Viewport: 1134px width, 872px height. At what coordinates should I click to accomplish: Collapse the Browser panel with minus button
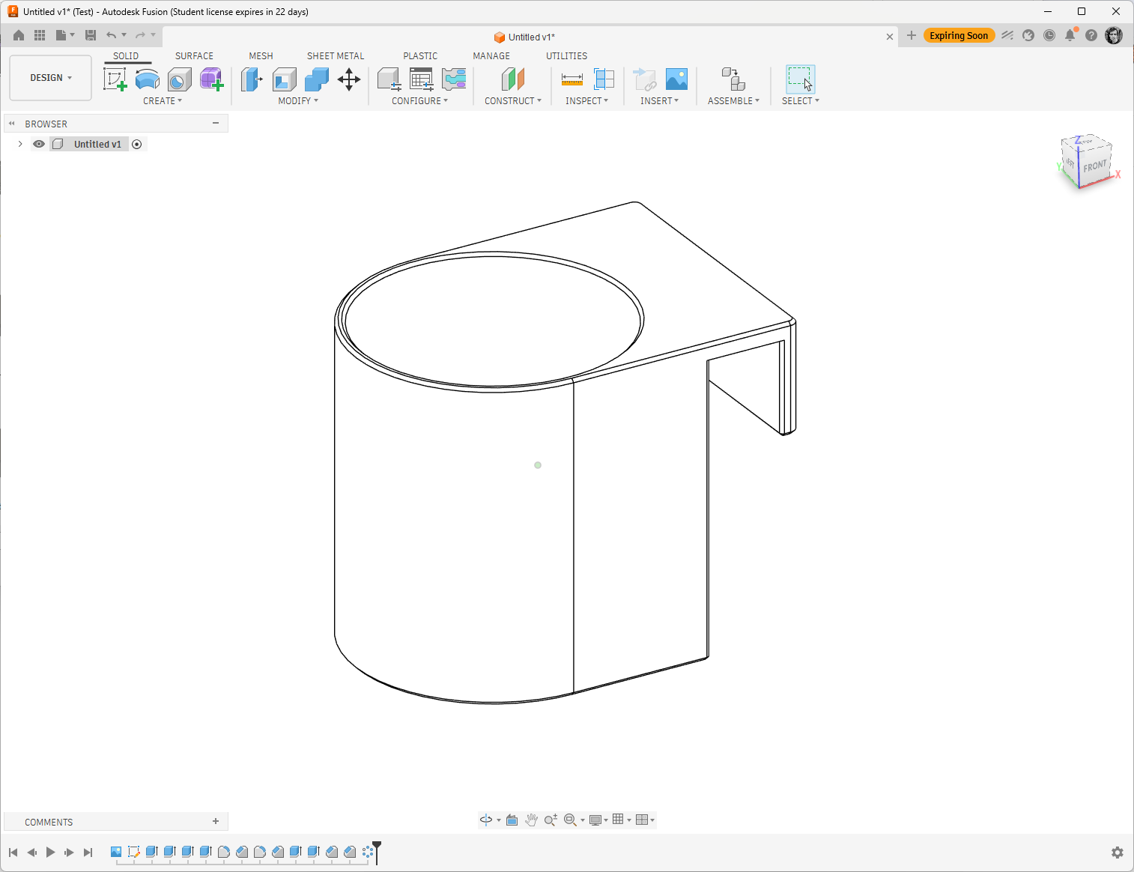point(216,124)
